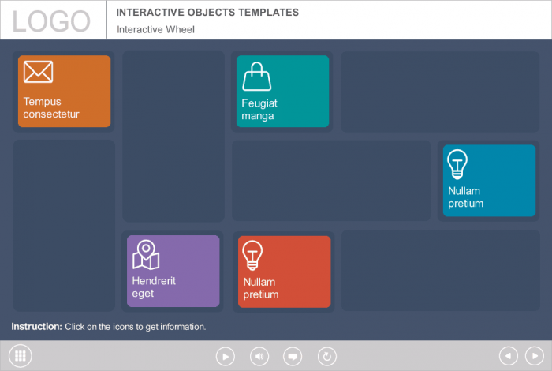Image resolution: width=552 pixels, height=371 pixels.
Task: Click the envelope icon on the orange tile
Action: tap(38, 72)
